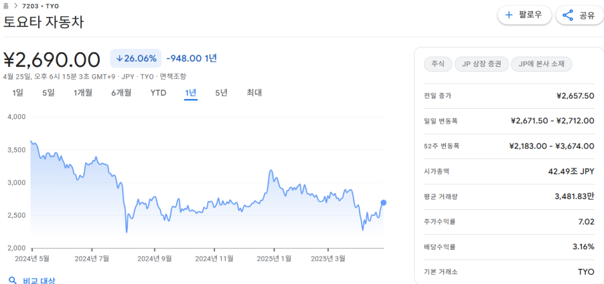Image resolution: width=604 pixels, height=284 pixels.
Task: Click the 7203 • TYO breadcrumb
Action: pyautogui.click(x=41, y=6)
